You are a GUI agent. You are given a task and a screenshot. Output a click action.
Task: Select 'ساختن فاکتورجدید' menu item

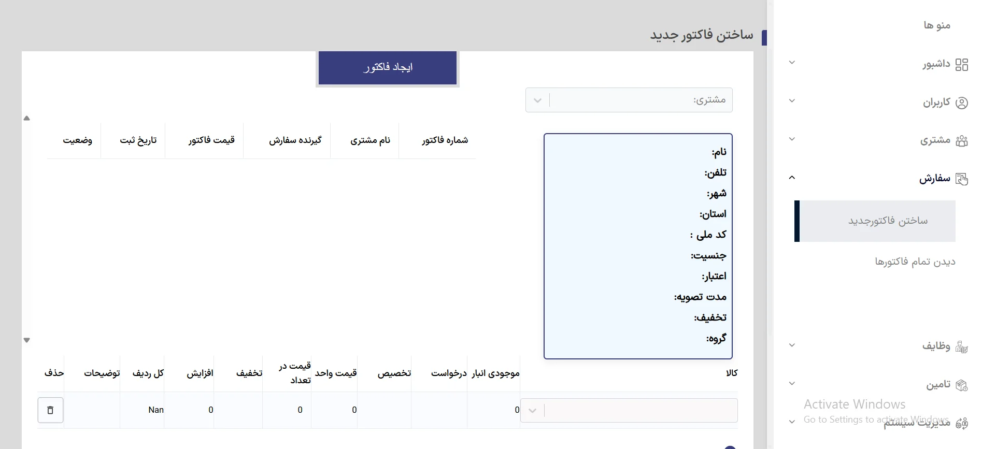coord(887,221)
